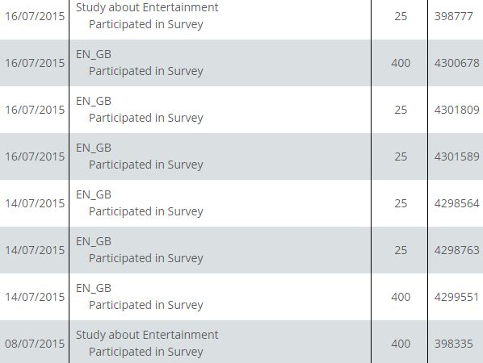
Task: Click 16/07/2015 date in 4301809 row
Action: point(35,110)
